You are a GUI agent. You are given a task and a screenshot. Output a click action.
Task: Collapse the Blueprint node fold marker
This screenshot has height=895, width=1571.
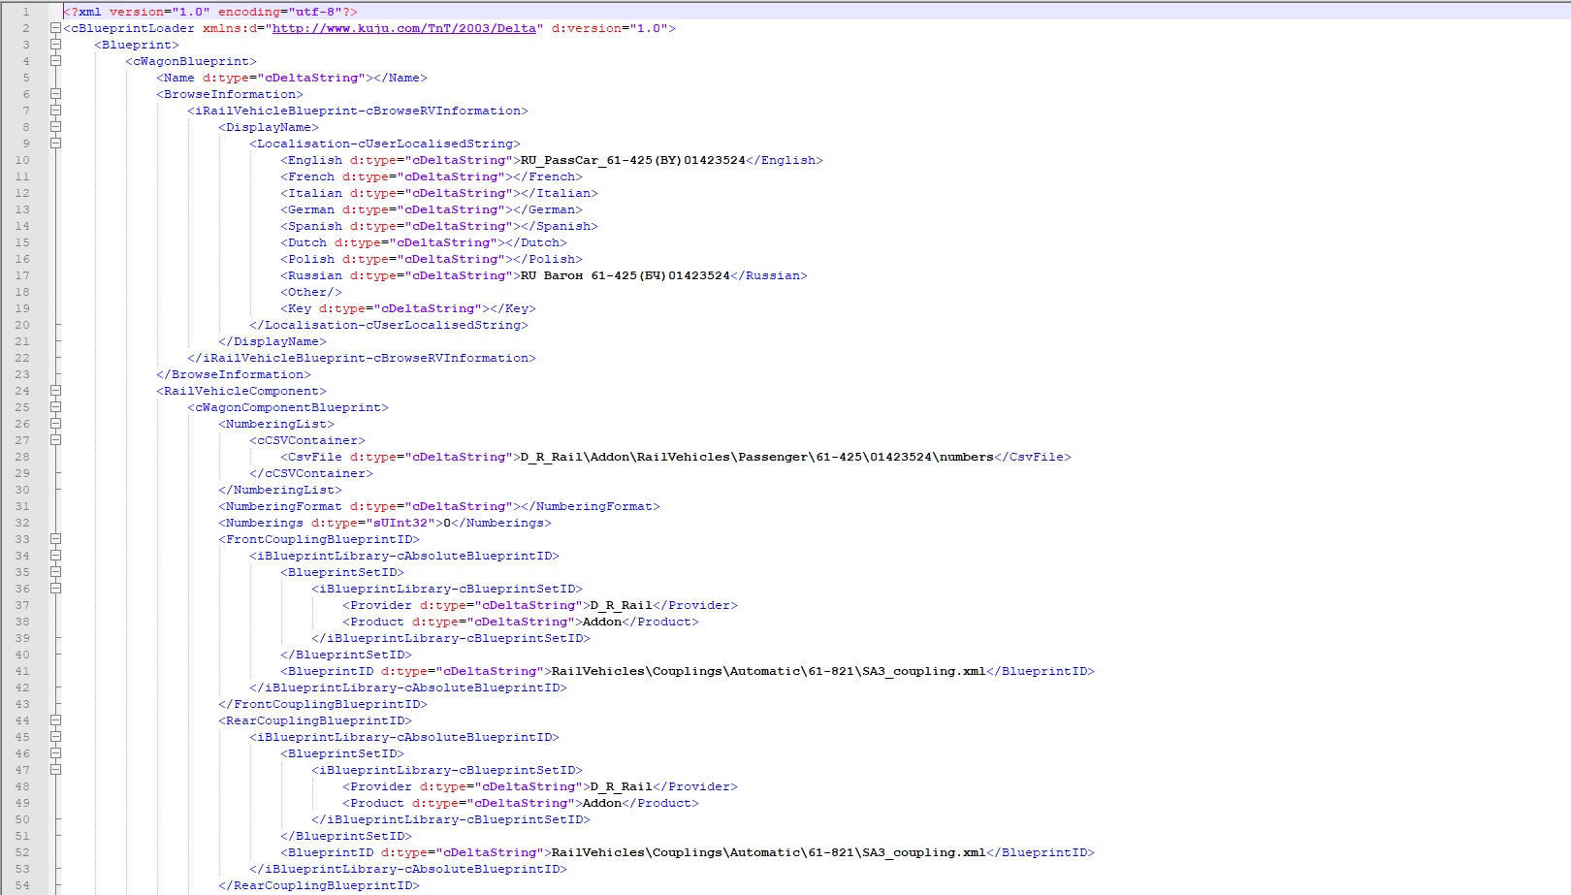pyautogui.click(x=56, y=45)
